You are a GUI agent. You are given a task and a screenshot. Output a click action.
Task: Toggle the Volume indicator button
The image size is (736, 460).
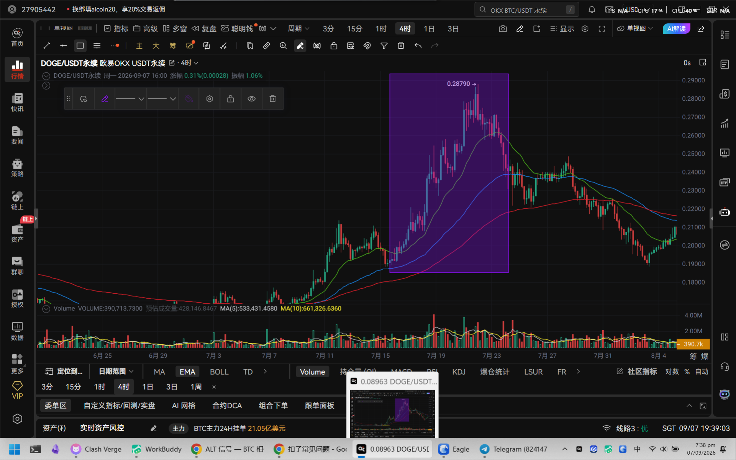(x=312, y=372)
